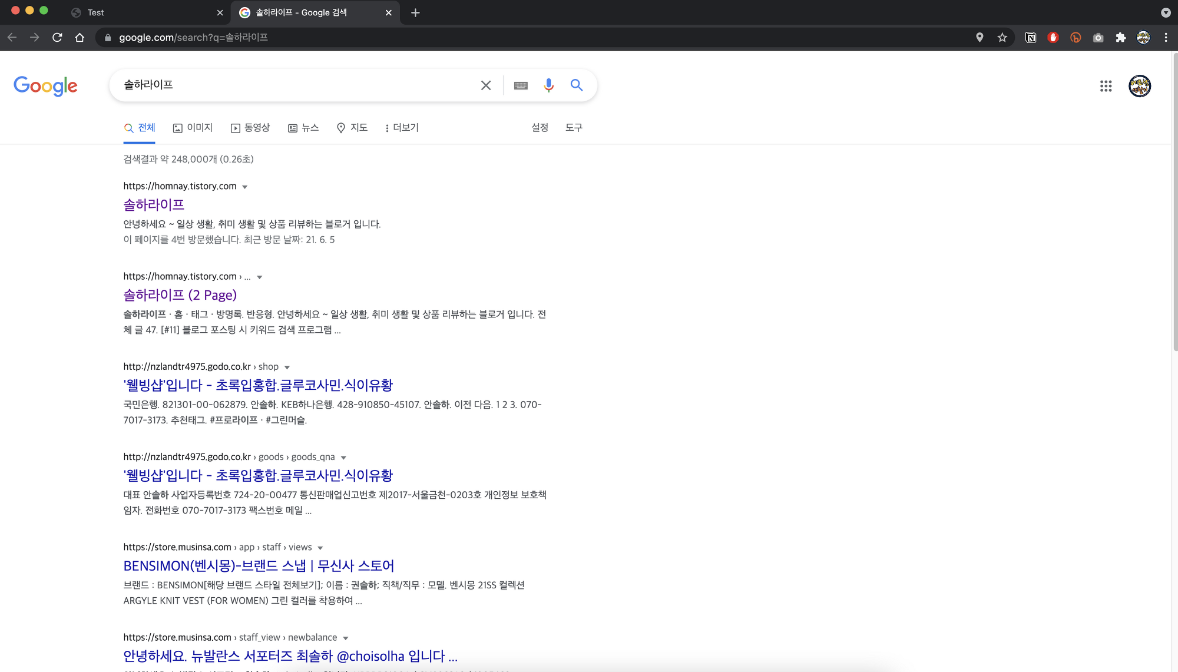This screenshot has width=1178, height=672.
Task: Open the on-screen keyboard input tool
Action: [521, 85]
